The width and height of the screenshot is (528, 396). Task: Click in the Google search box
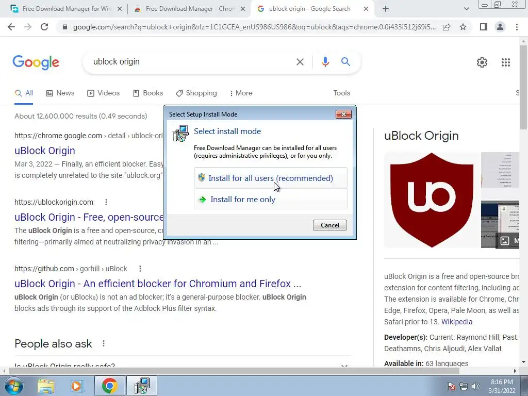[192, 62]
